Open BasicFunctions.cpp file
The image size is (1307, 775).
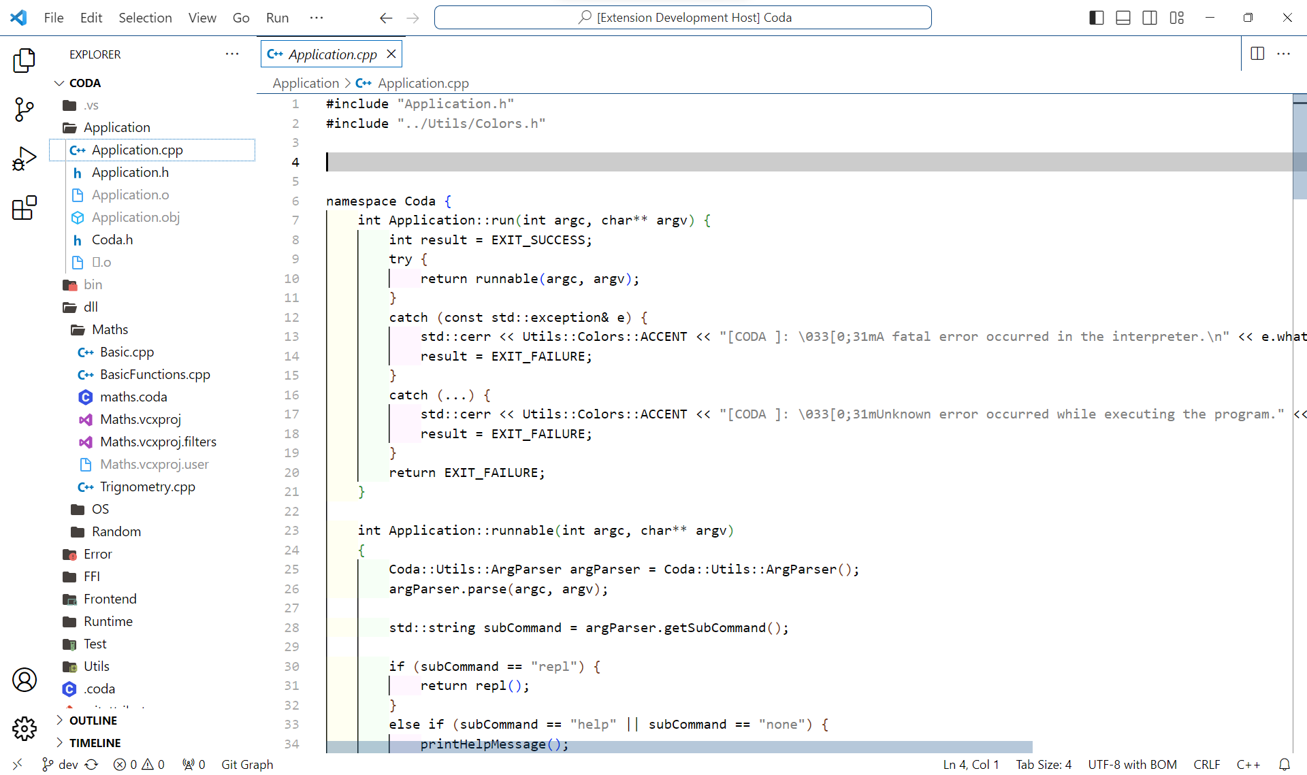point(154,375)
